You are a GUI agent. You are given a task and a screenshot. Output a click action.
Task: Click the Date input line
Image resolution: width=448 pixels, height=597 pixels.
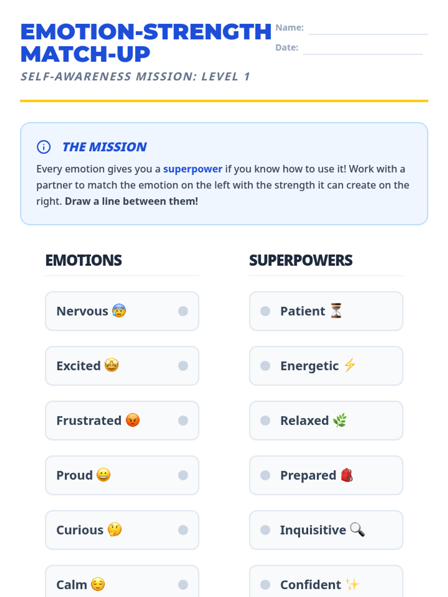click(x=363, y=50)
